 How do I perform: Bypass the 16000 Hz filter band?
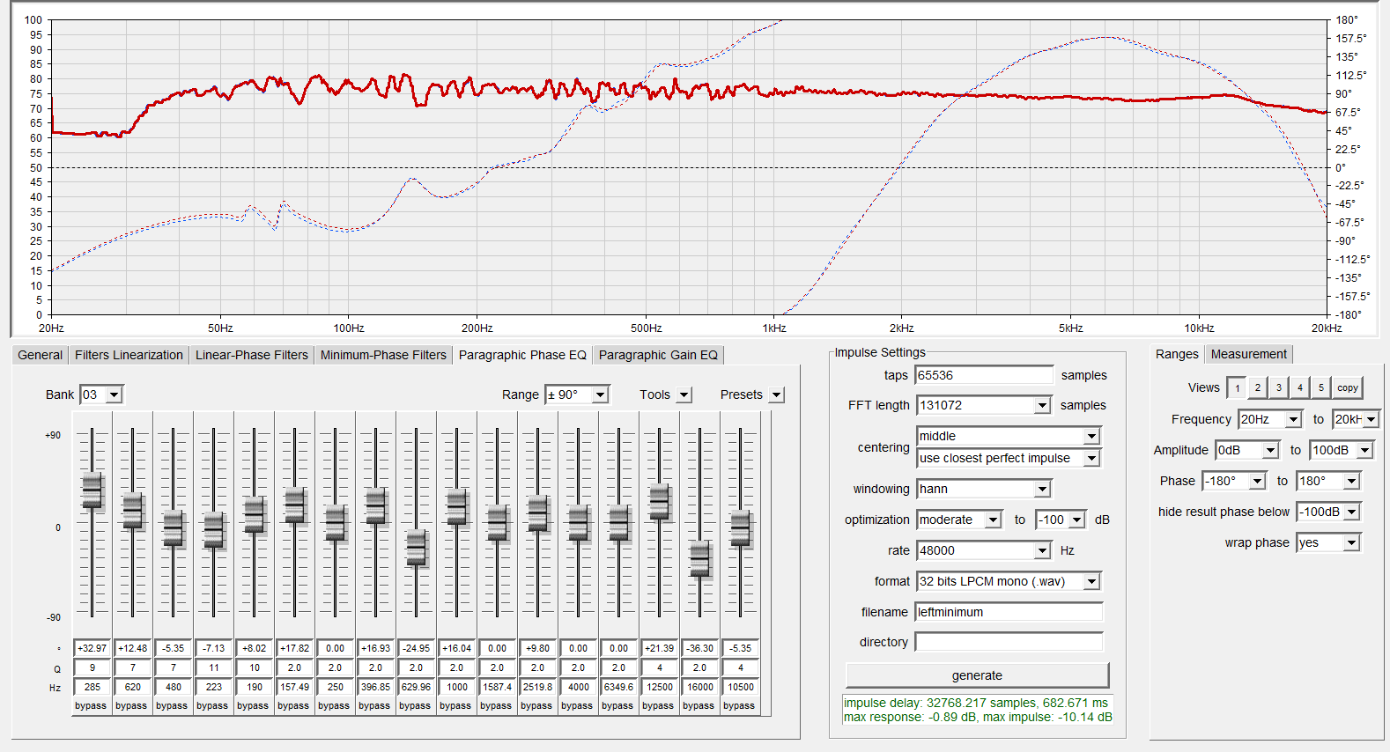click(x=699, y=705)
